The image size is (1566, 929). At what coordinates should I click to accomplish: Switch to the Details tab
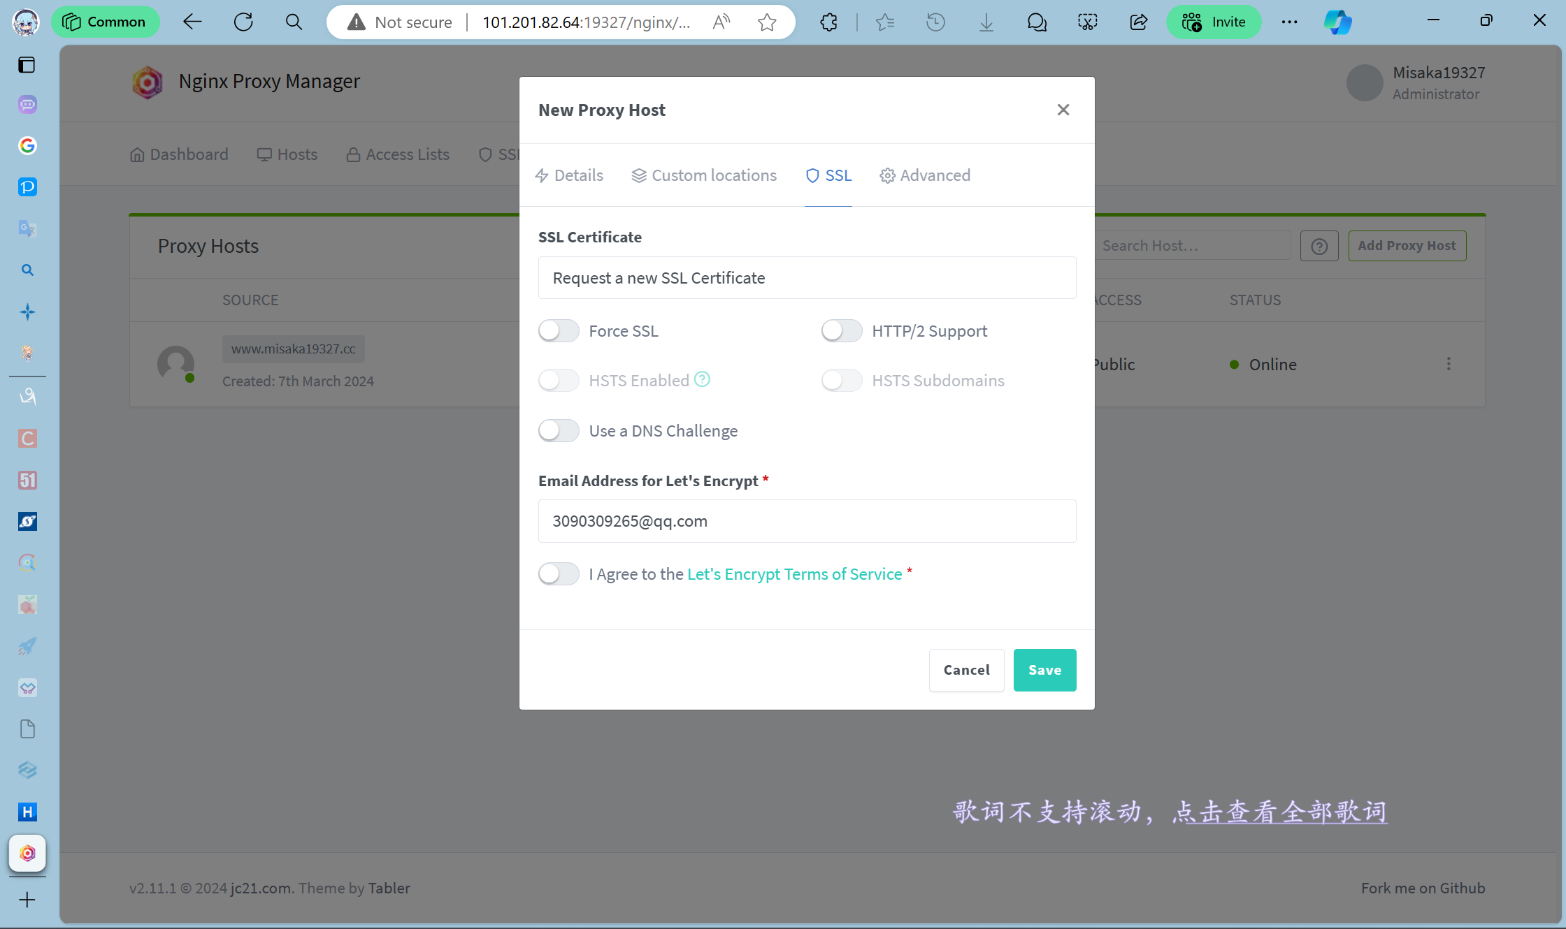(x=569, y=175)
